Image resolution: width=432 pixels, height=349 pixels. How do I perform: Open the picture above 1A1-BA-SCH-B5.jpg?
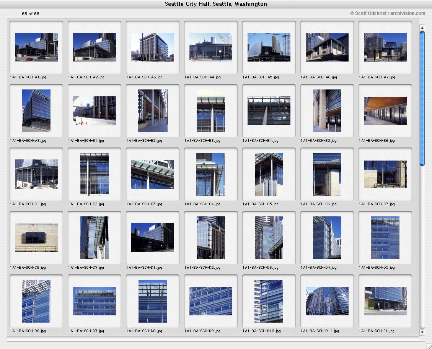(x=327, y=110)
